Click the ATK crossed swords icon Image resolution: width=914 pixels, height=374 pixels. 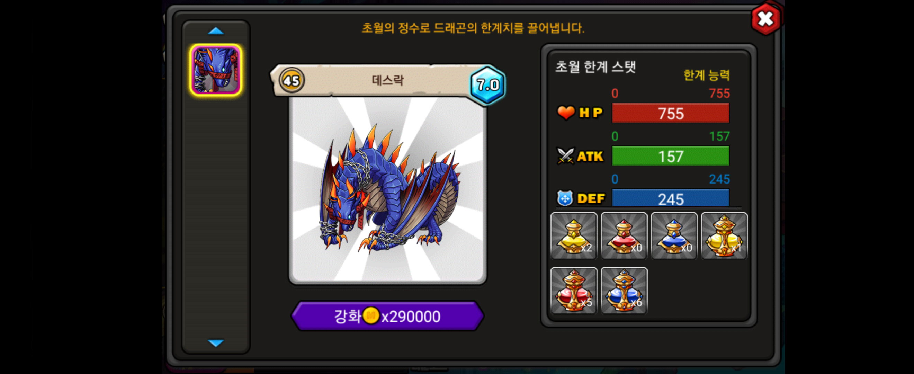pyautogui.click(x=565, y=156)
